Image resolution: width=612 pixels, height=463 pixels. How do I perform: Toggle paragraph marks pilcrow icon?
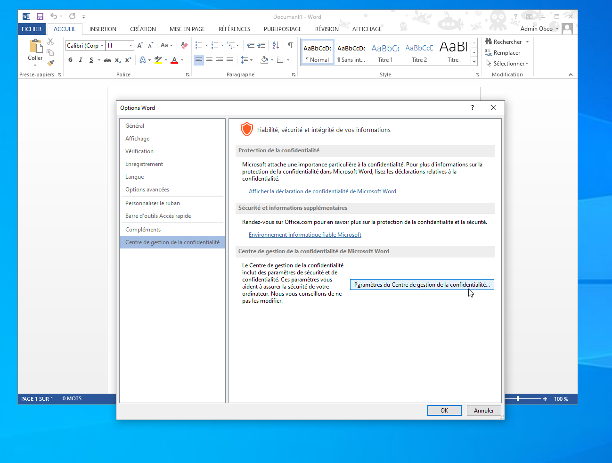pos(290,45)
